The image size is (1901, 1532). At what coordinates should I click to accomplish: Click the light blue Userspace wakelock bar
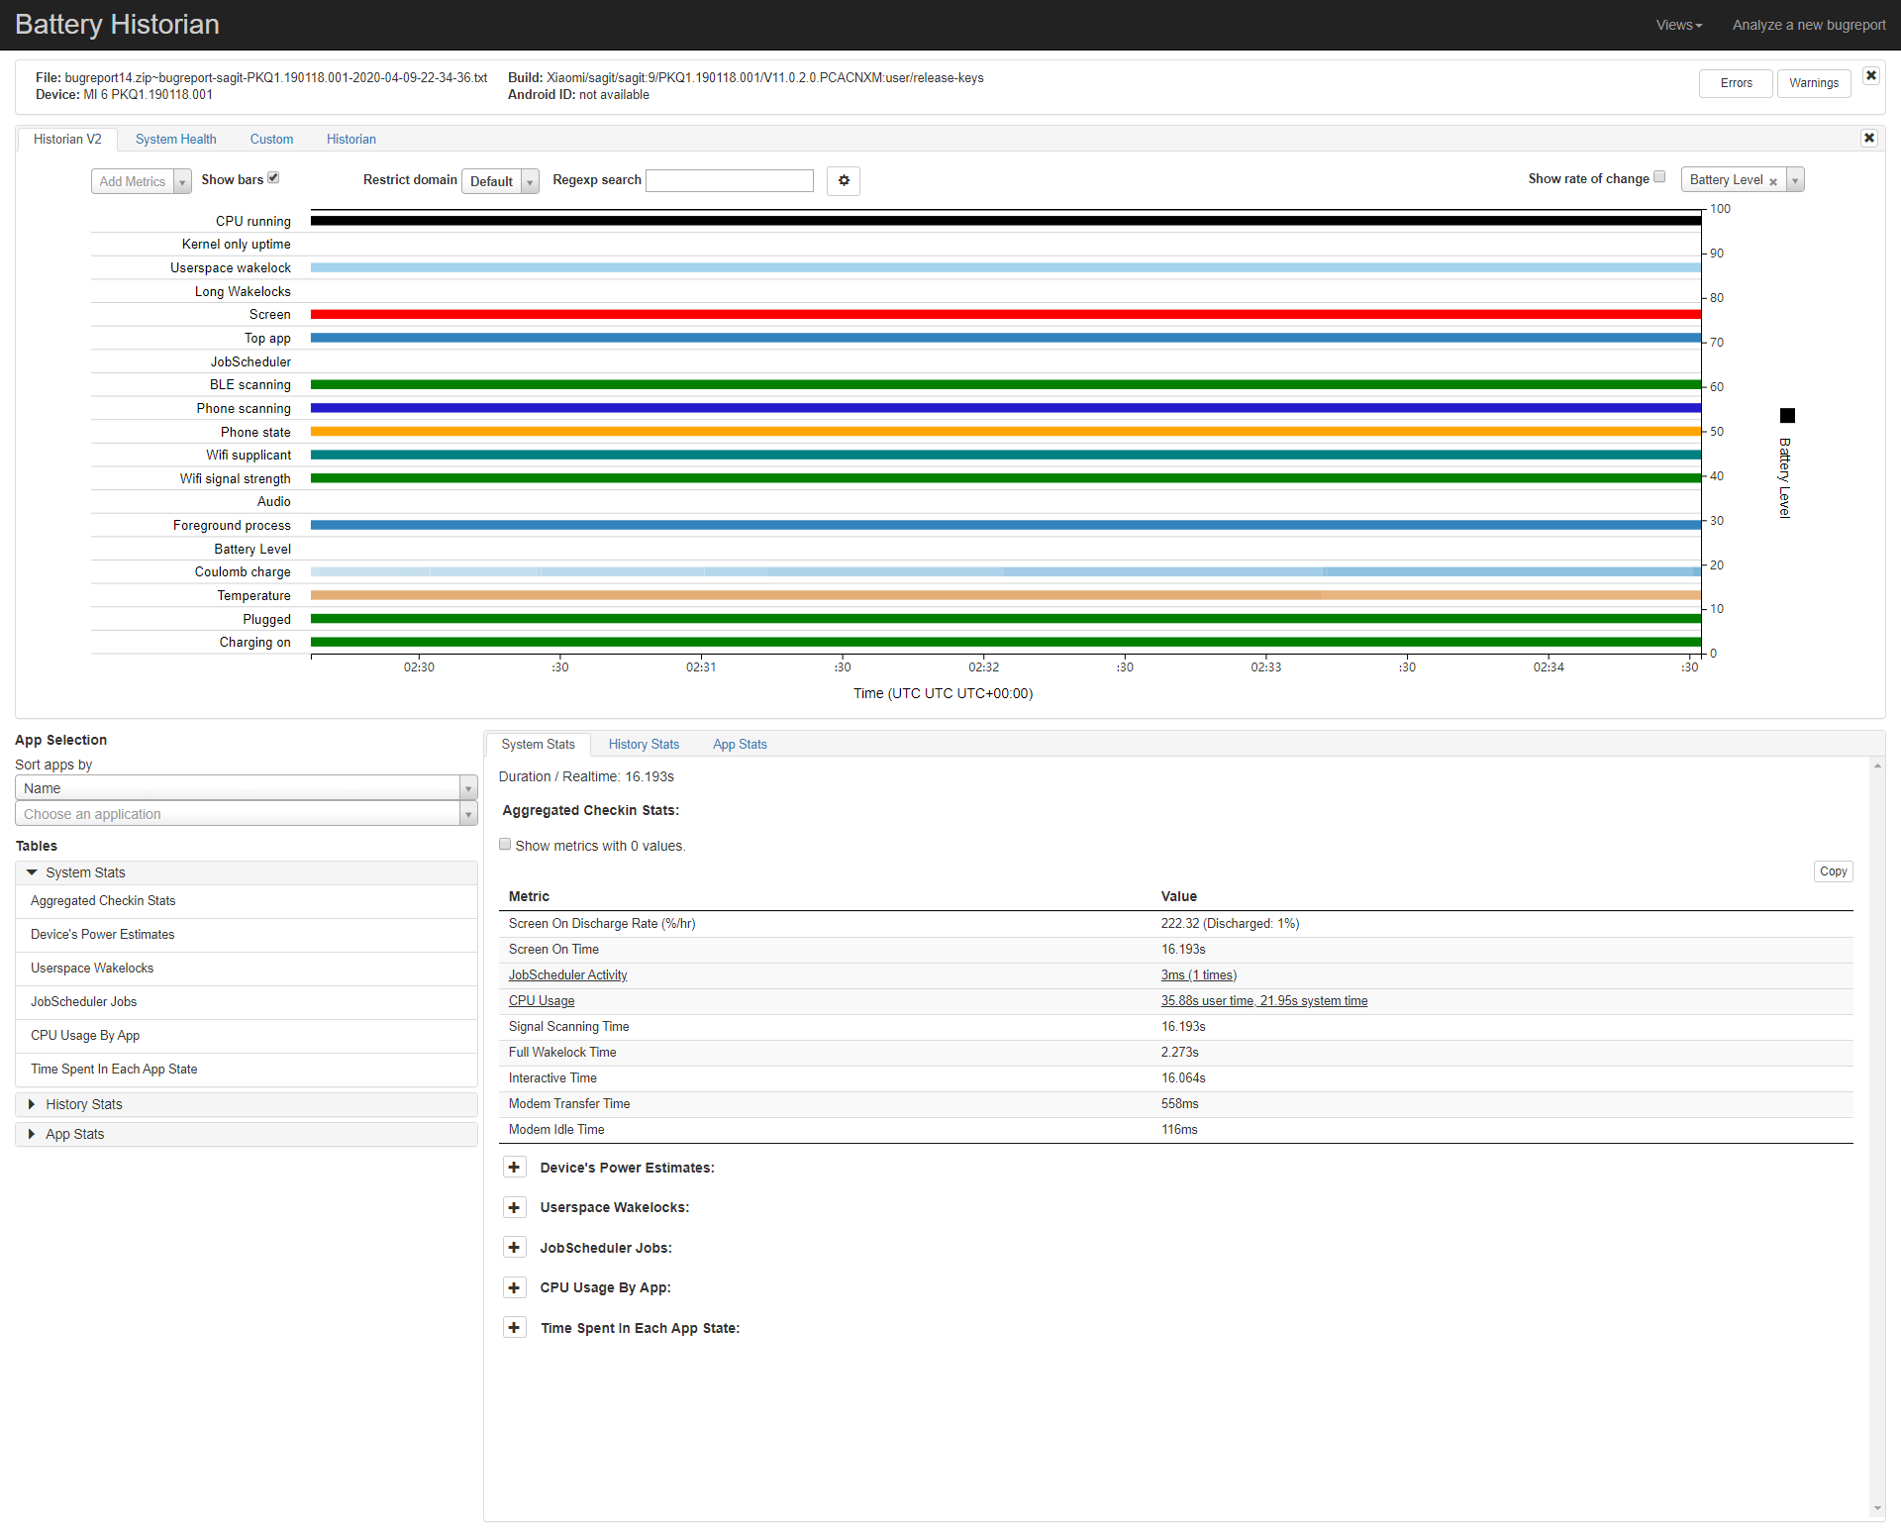point(1006,267)
